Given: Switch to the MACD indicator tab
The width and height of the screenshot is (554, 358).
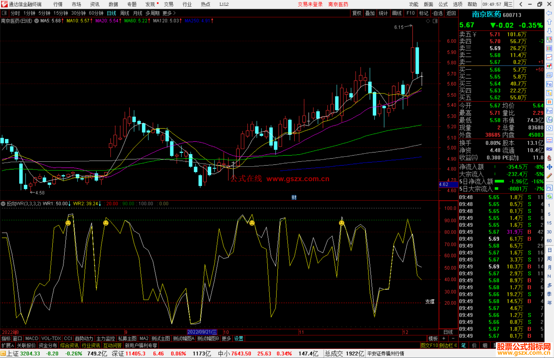Looking at the screenshot, I should (x=32, y=338).
